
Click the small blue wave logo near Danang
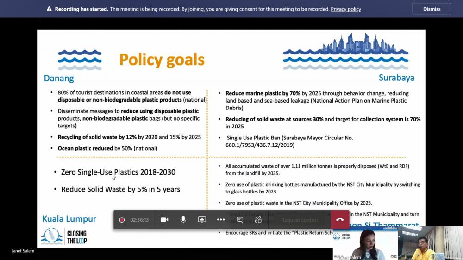click(80, 60)
